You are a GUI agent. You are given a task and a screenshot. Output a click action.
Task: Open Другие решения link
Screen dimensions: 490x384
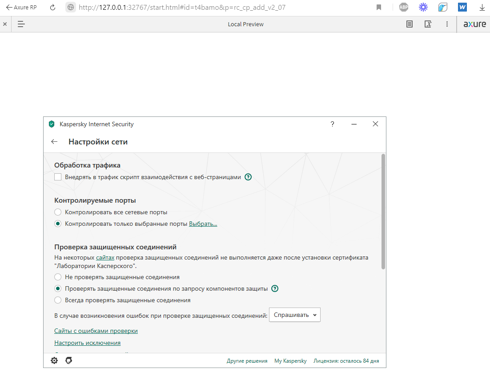247,361
